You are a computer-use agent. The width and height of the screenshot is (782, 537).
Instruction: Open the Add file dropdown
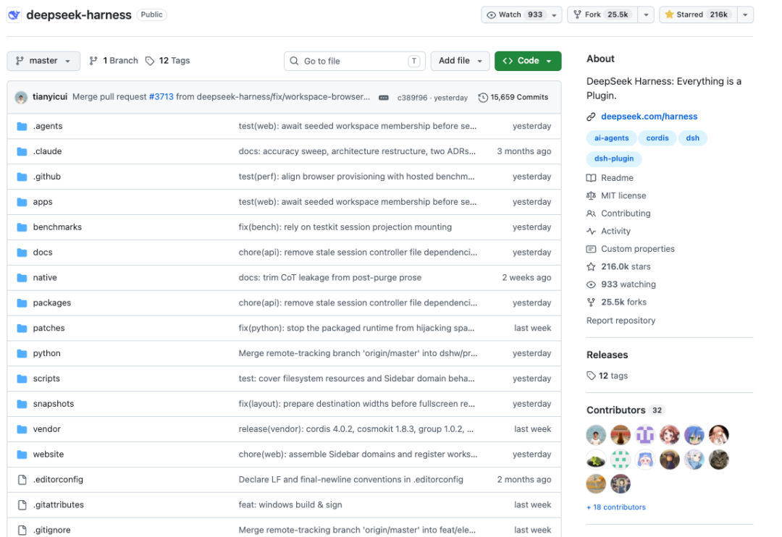460,61
